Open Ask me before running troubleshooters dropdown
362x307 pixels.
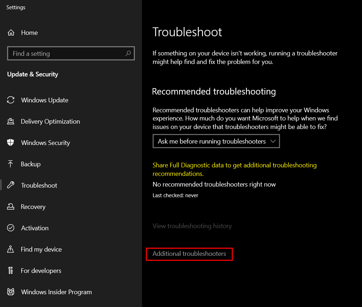coord(216,141)
